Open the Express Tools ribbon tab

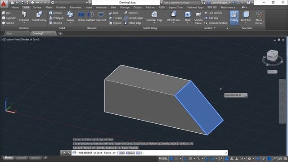pyautogui.click(x=176, y=7)
